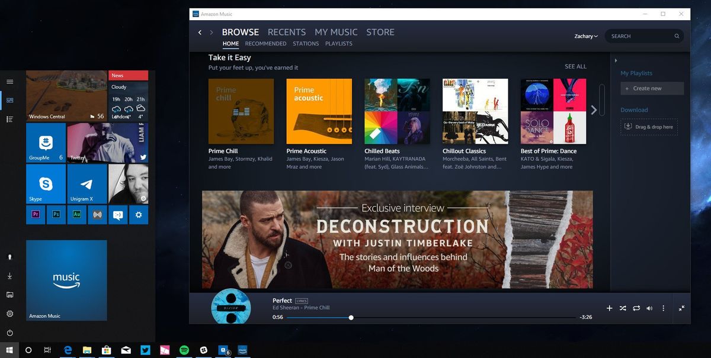This screenshot has width=711, height=358.
Task: Show lyrics for the song Perfect
Action: tap(301, 300)
